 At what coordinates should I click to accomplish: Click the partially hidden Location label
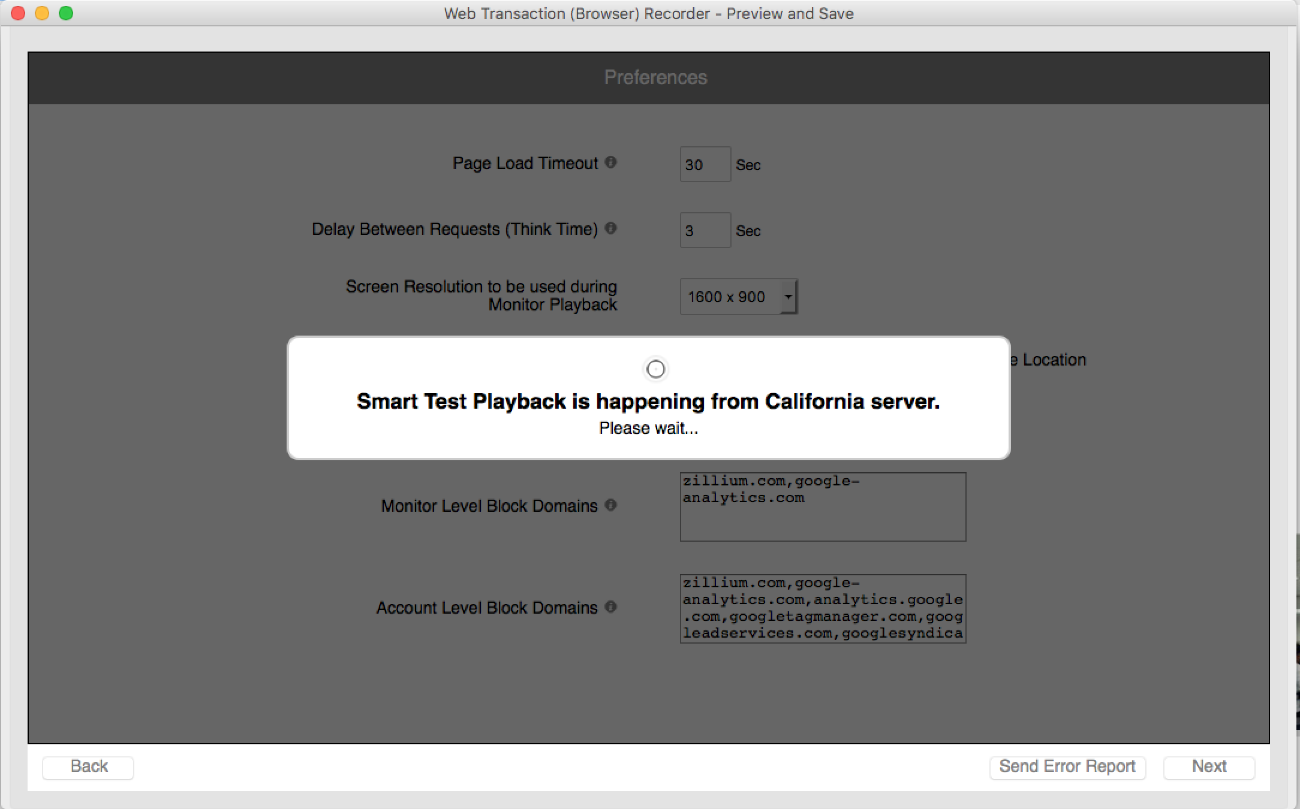(x=1053, y=360)
